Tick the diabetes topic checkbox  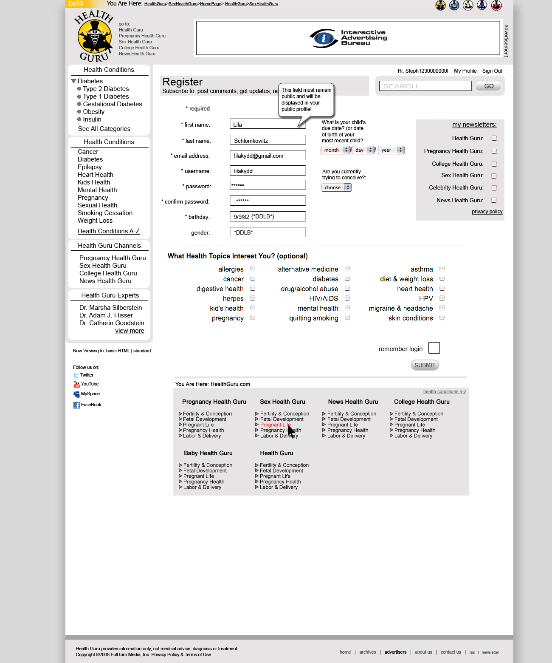click(347, 278)
